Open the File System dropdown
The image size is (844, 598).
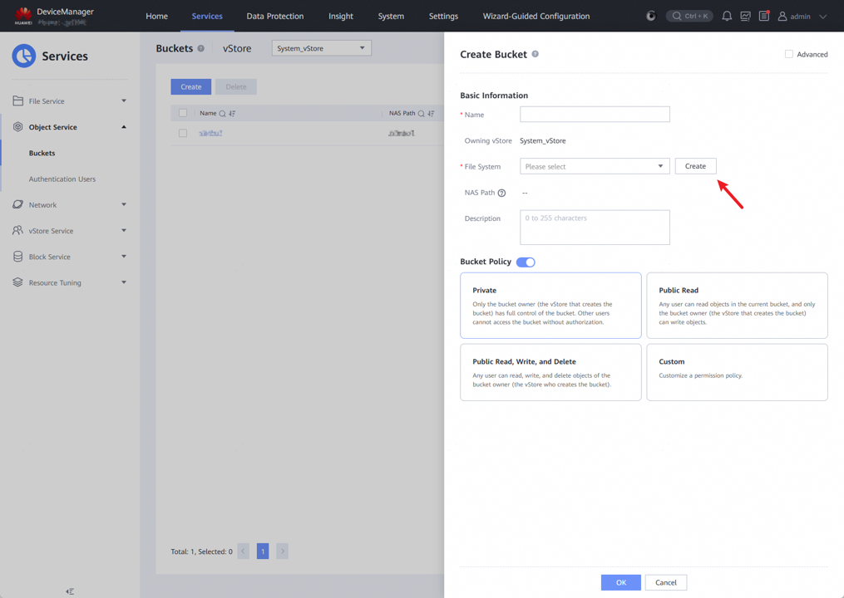(595, 166)
